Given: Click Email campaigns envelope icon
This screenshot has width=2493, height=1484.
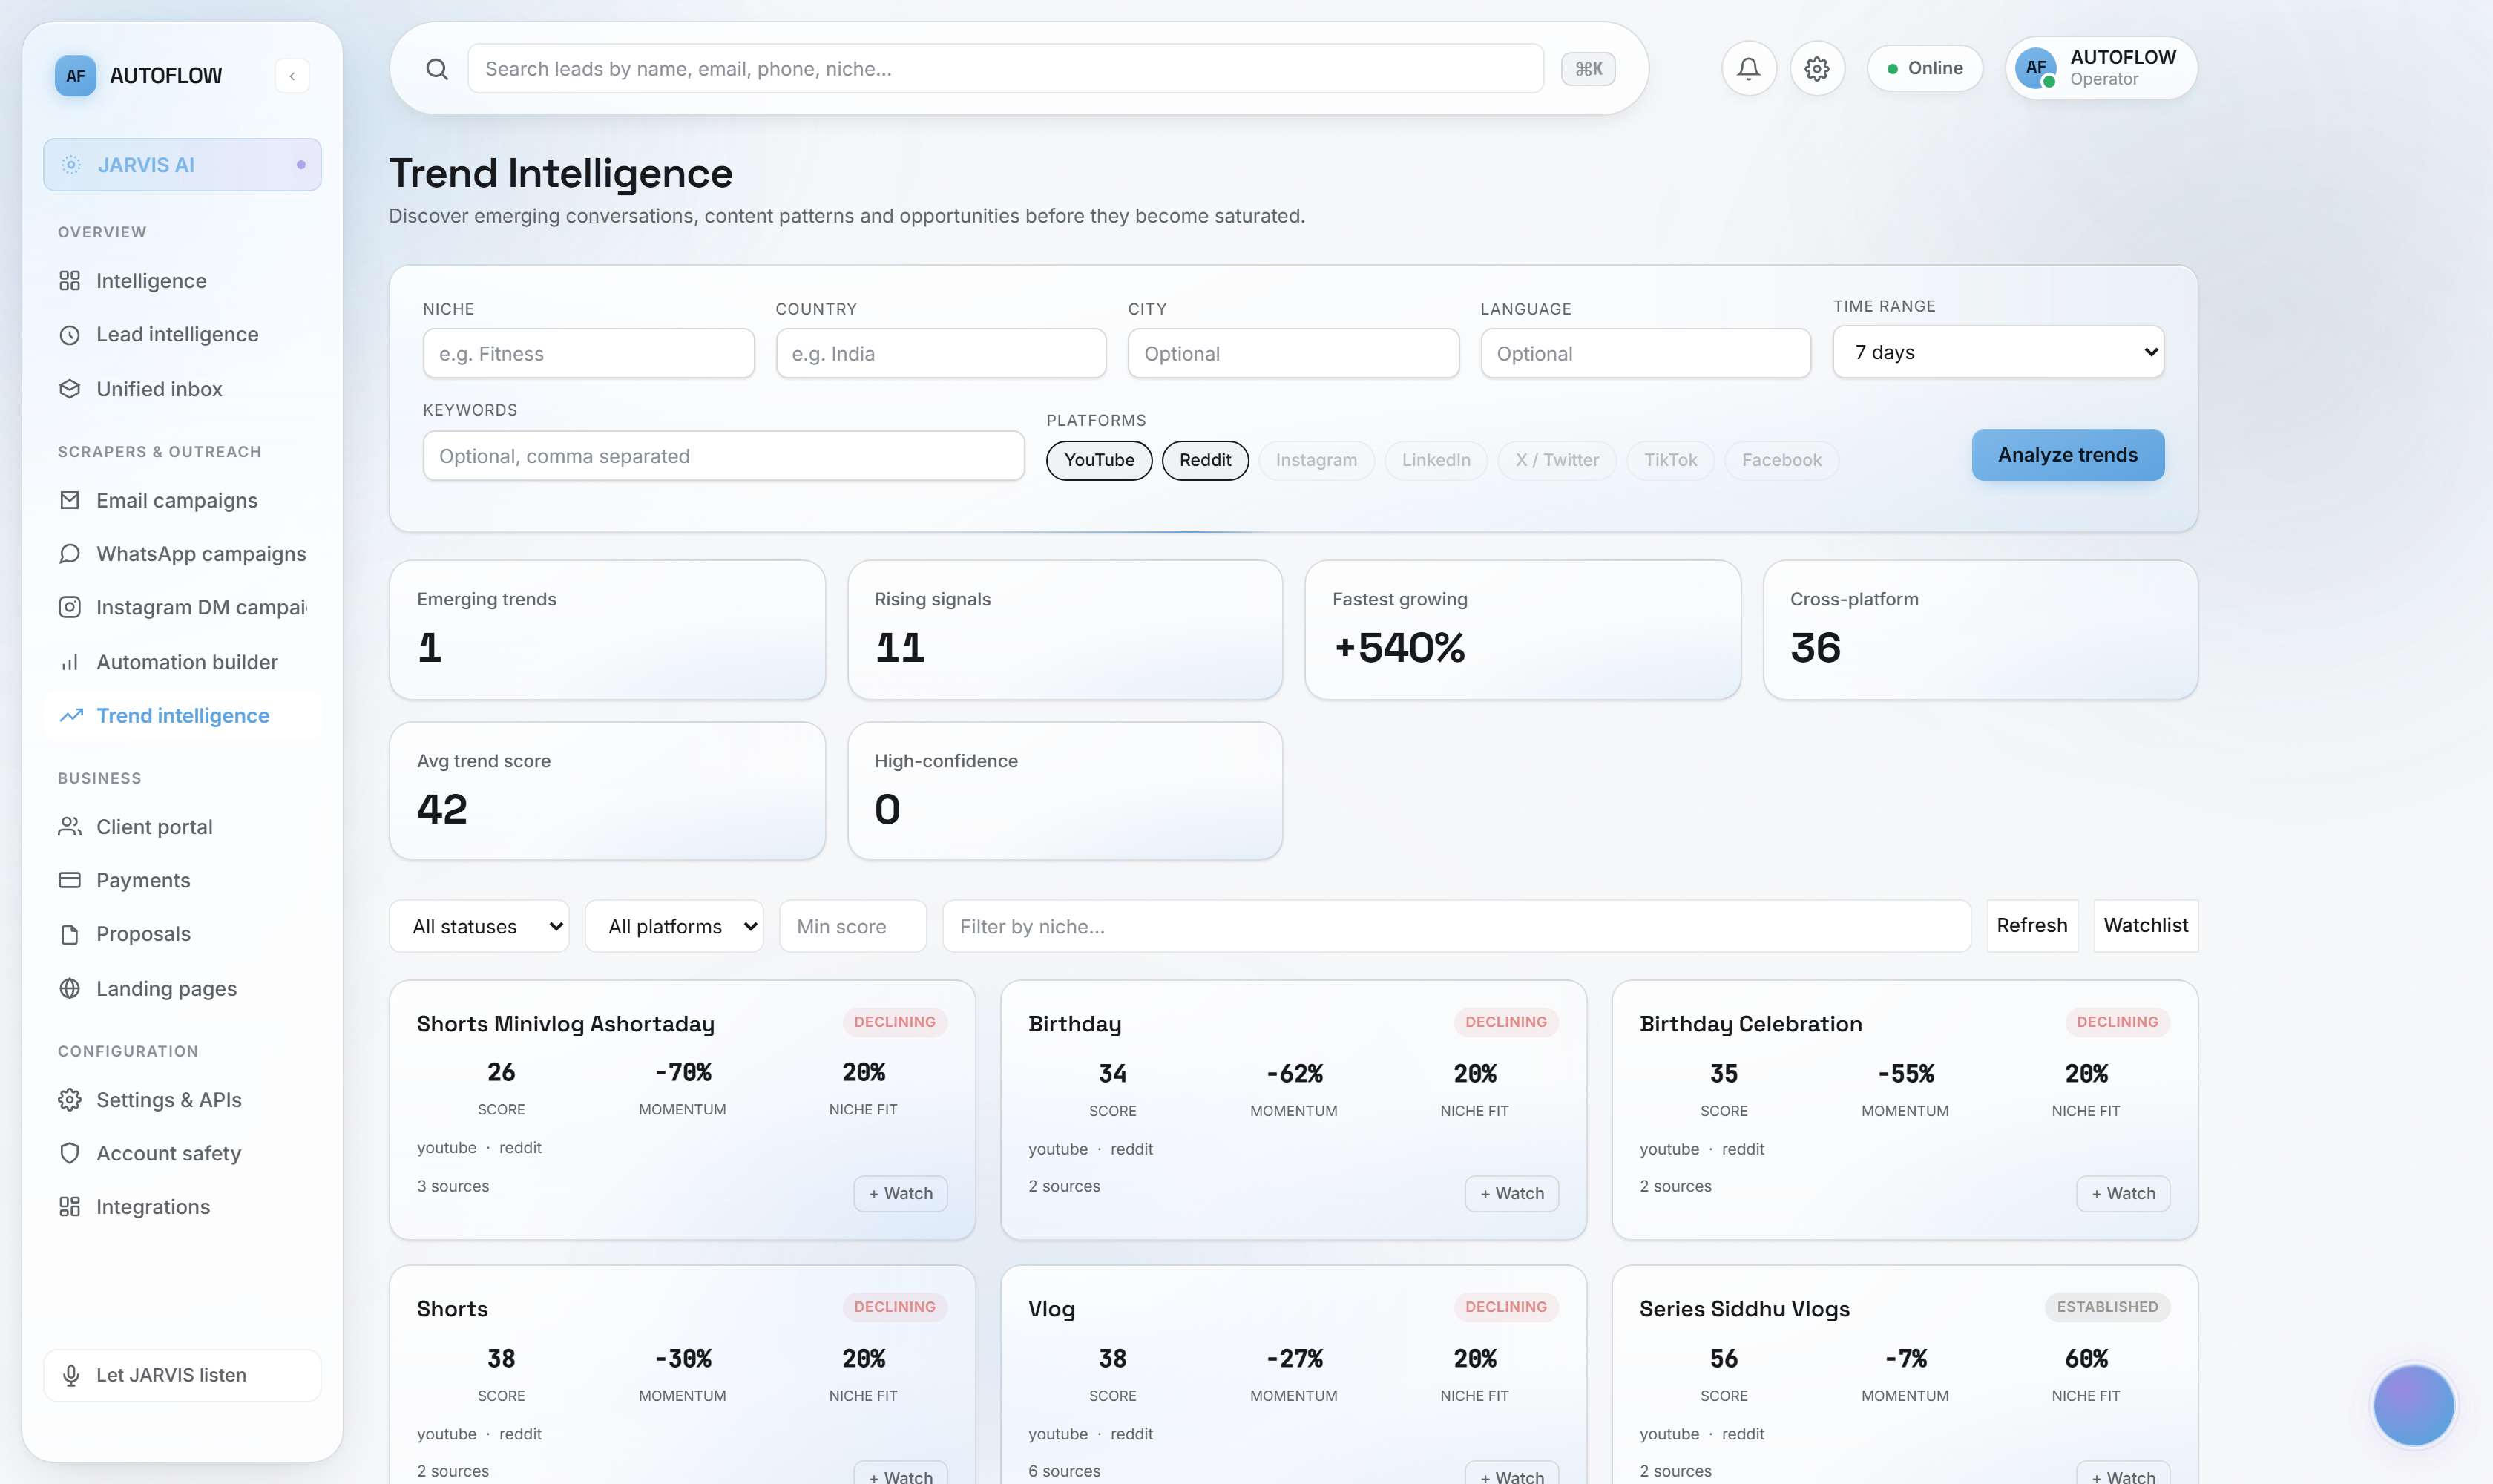Looking at the screenshot, I should pyautogui.click(x=69, y=500).
